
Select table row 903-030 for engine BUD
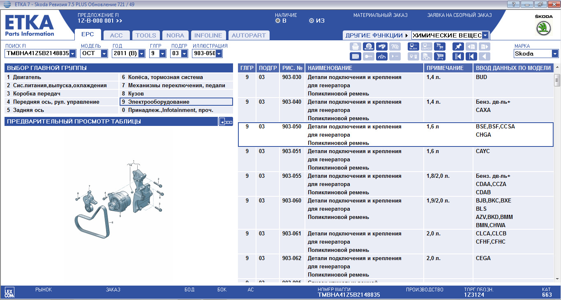[x=396, y=85]
